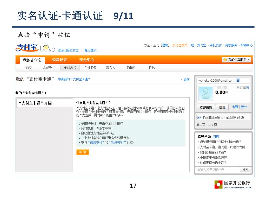Open the 购物券 submenu item
266x199 pixels.
pos(131,68)
